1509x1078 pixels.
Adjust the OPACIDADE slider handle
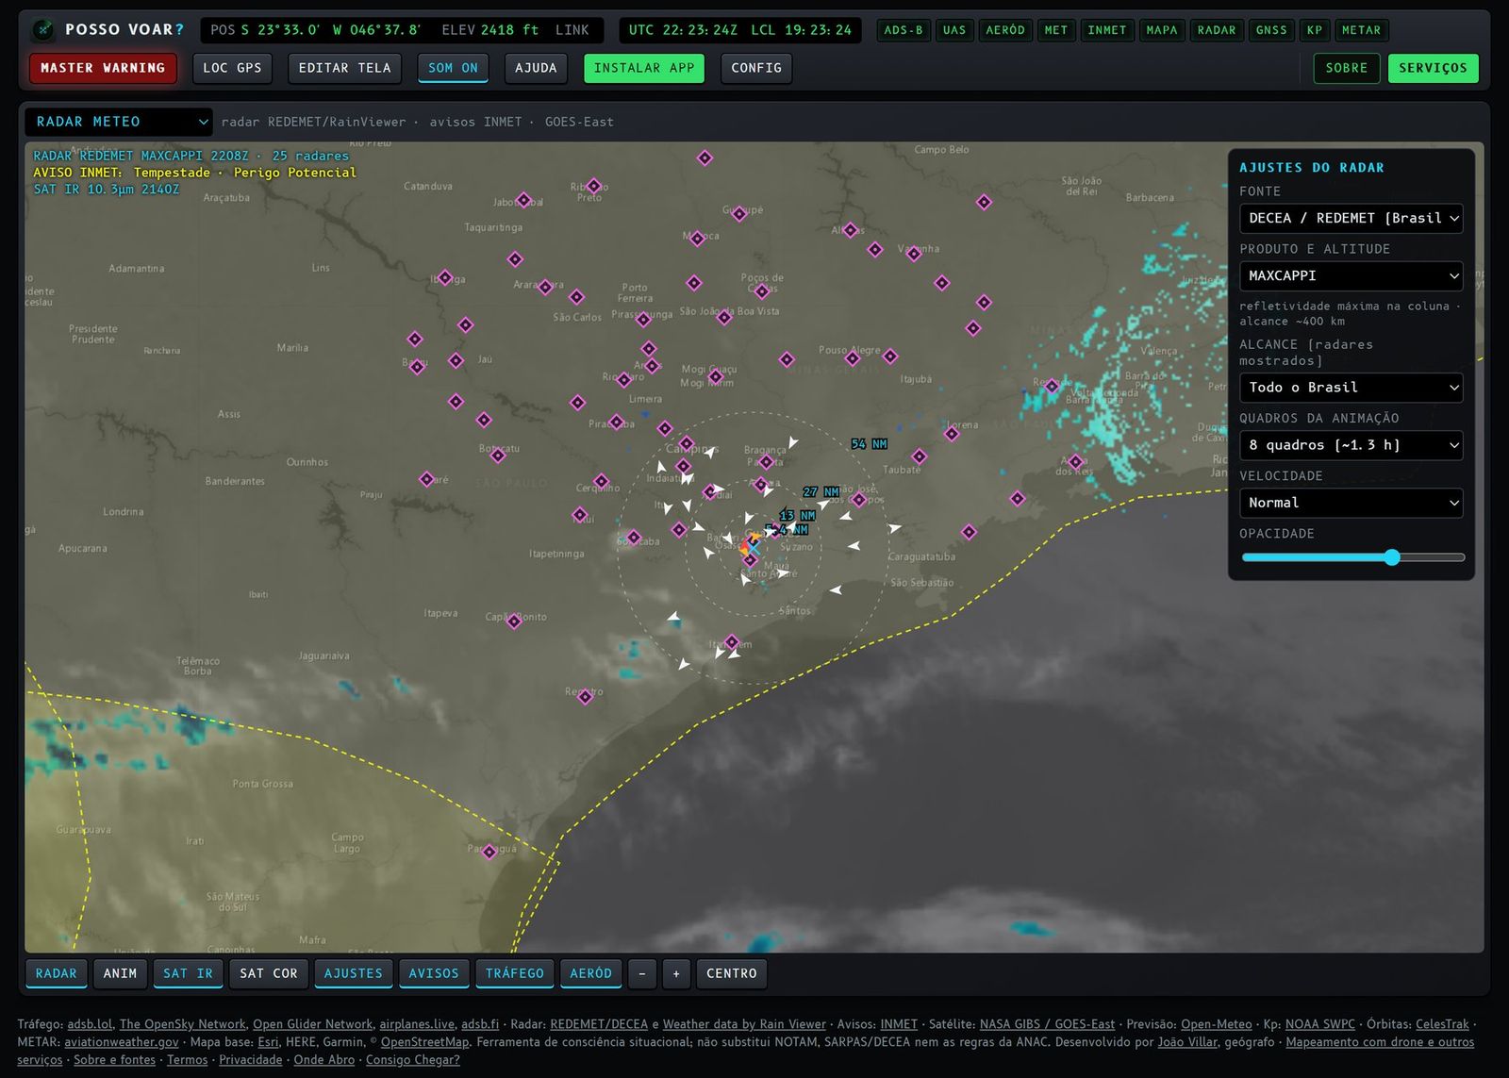[x=1392, y=557]
